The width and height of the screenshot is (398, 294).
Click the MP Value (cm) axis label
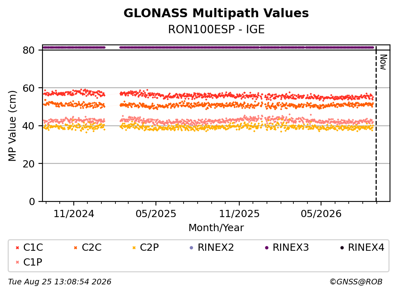click(x=12, y=126)
